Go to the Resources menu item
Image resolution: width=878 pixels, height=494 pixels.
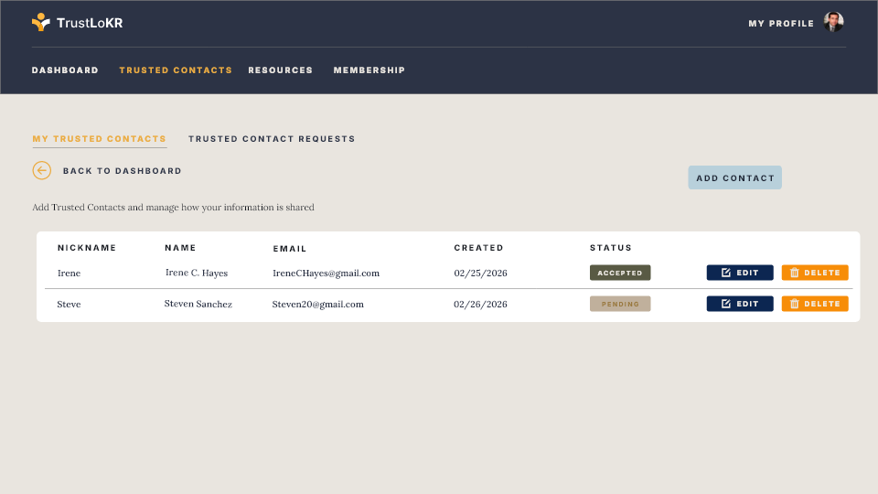pos(281,70)
